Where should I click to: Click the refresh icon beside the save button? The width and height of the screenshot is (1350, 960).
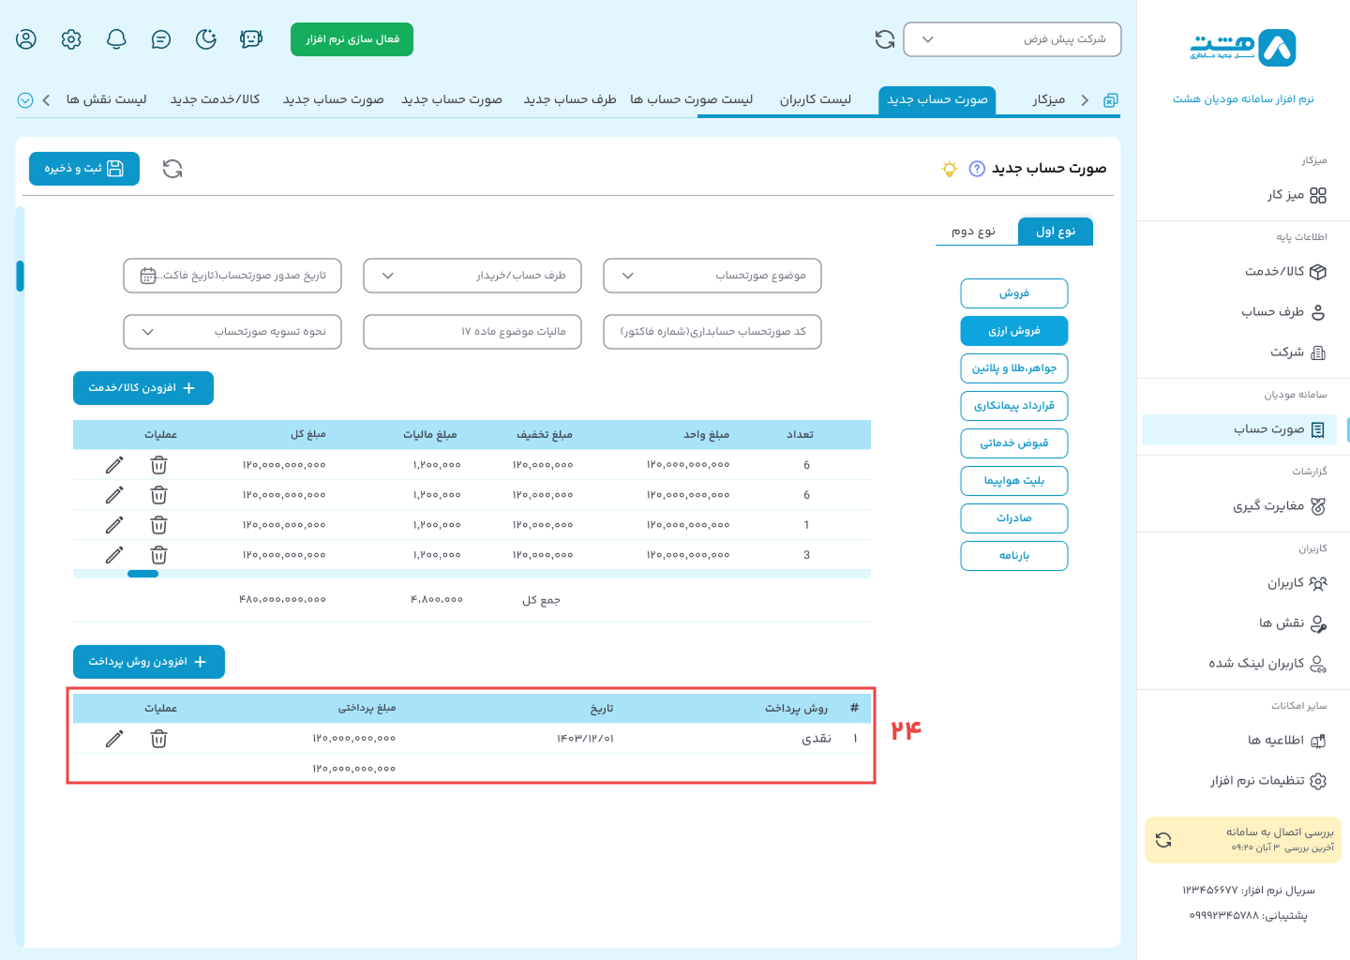(172, 169)
